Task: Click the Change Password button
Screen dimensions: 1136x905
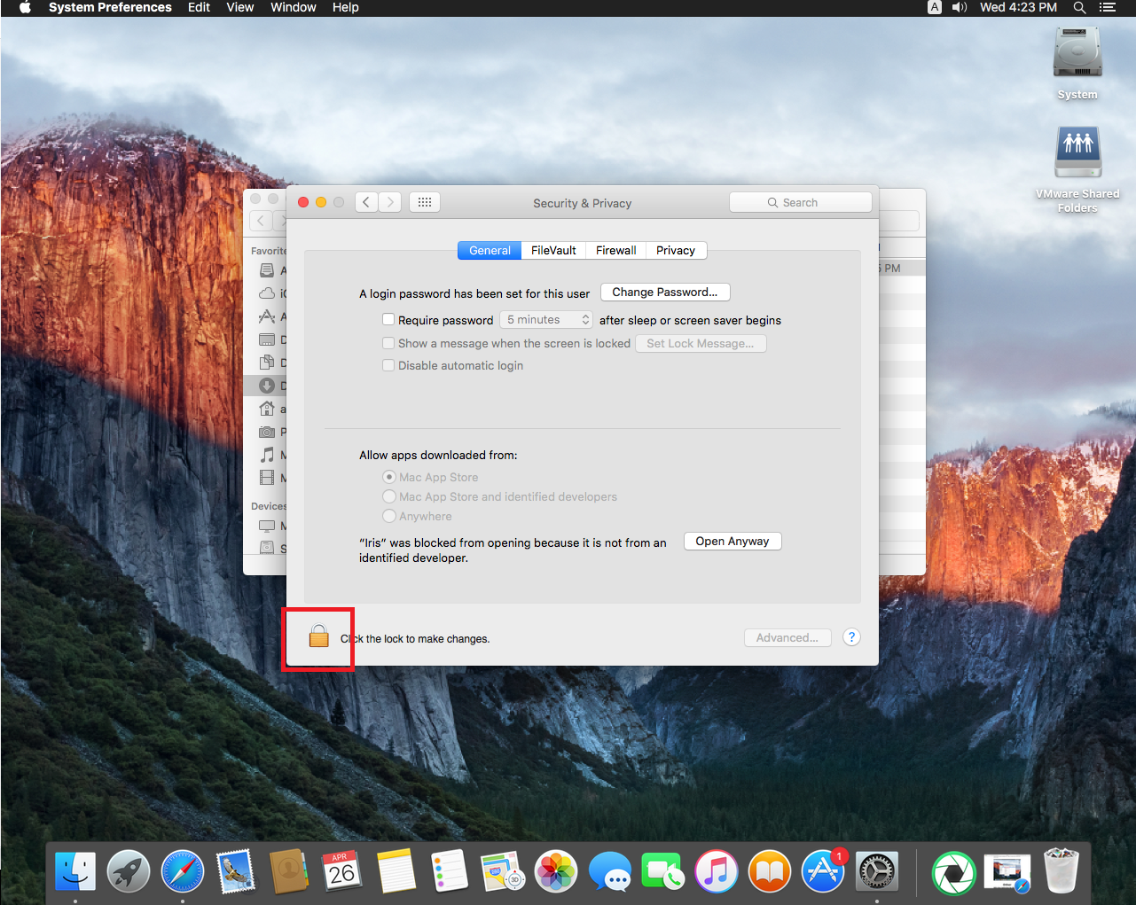Action: coord(664,293)
